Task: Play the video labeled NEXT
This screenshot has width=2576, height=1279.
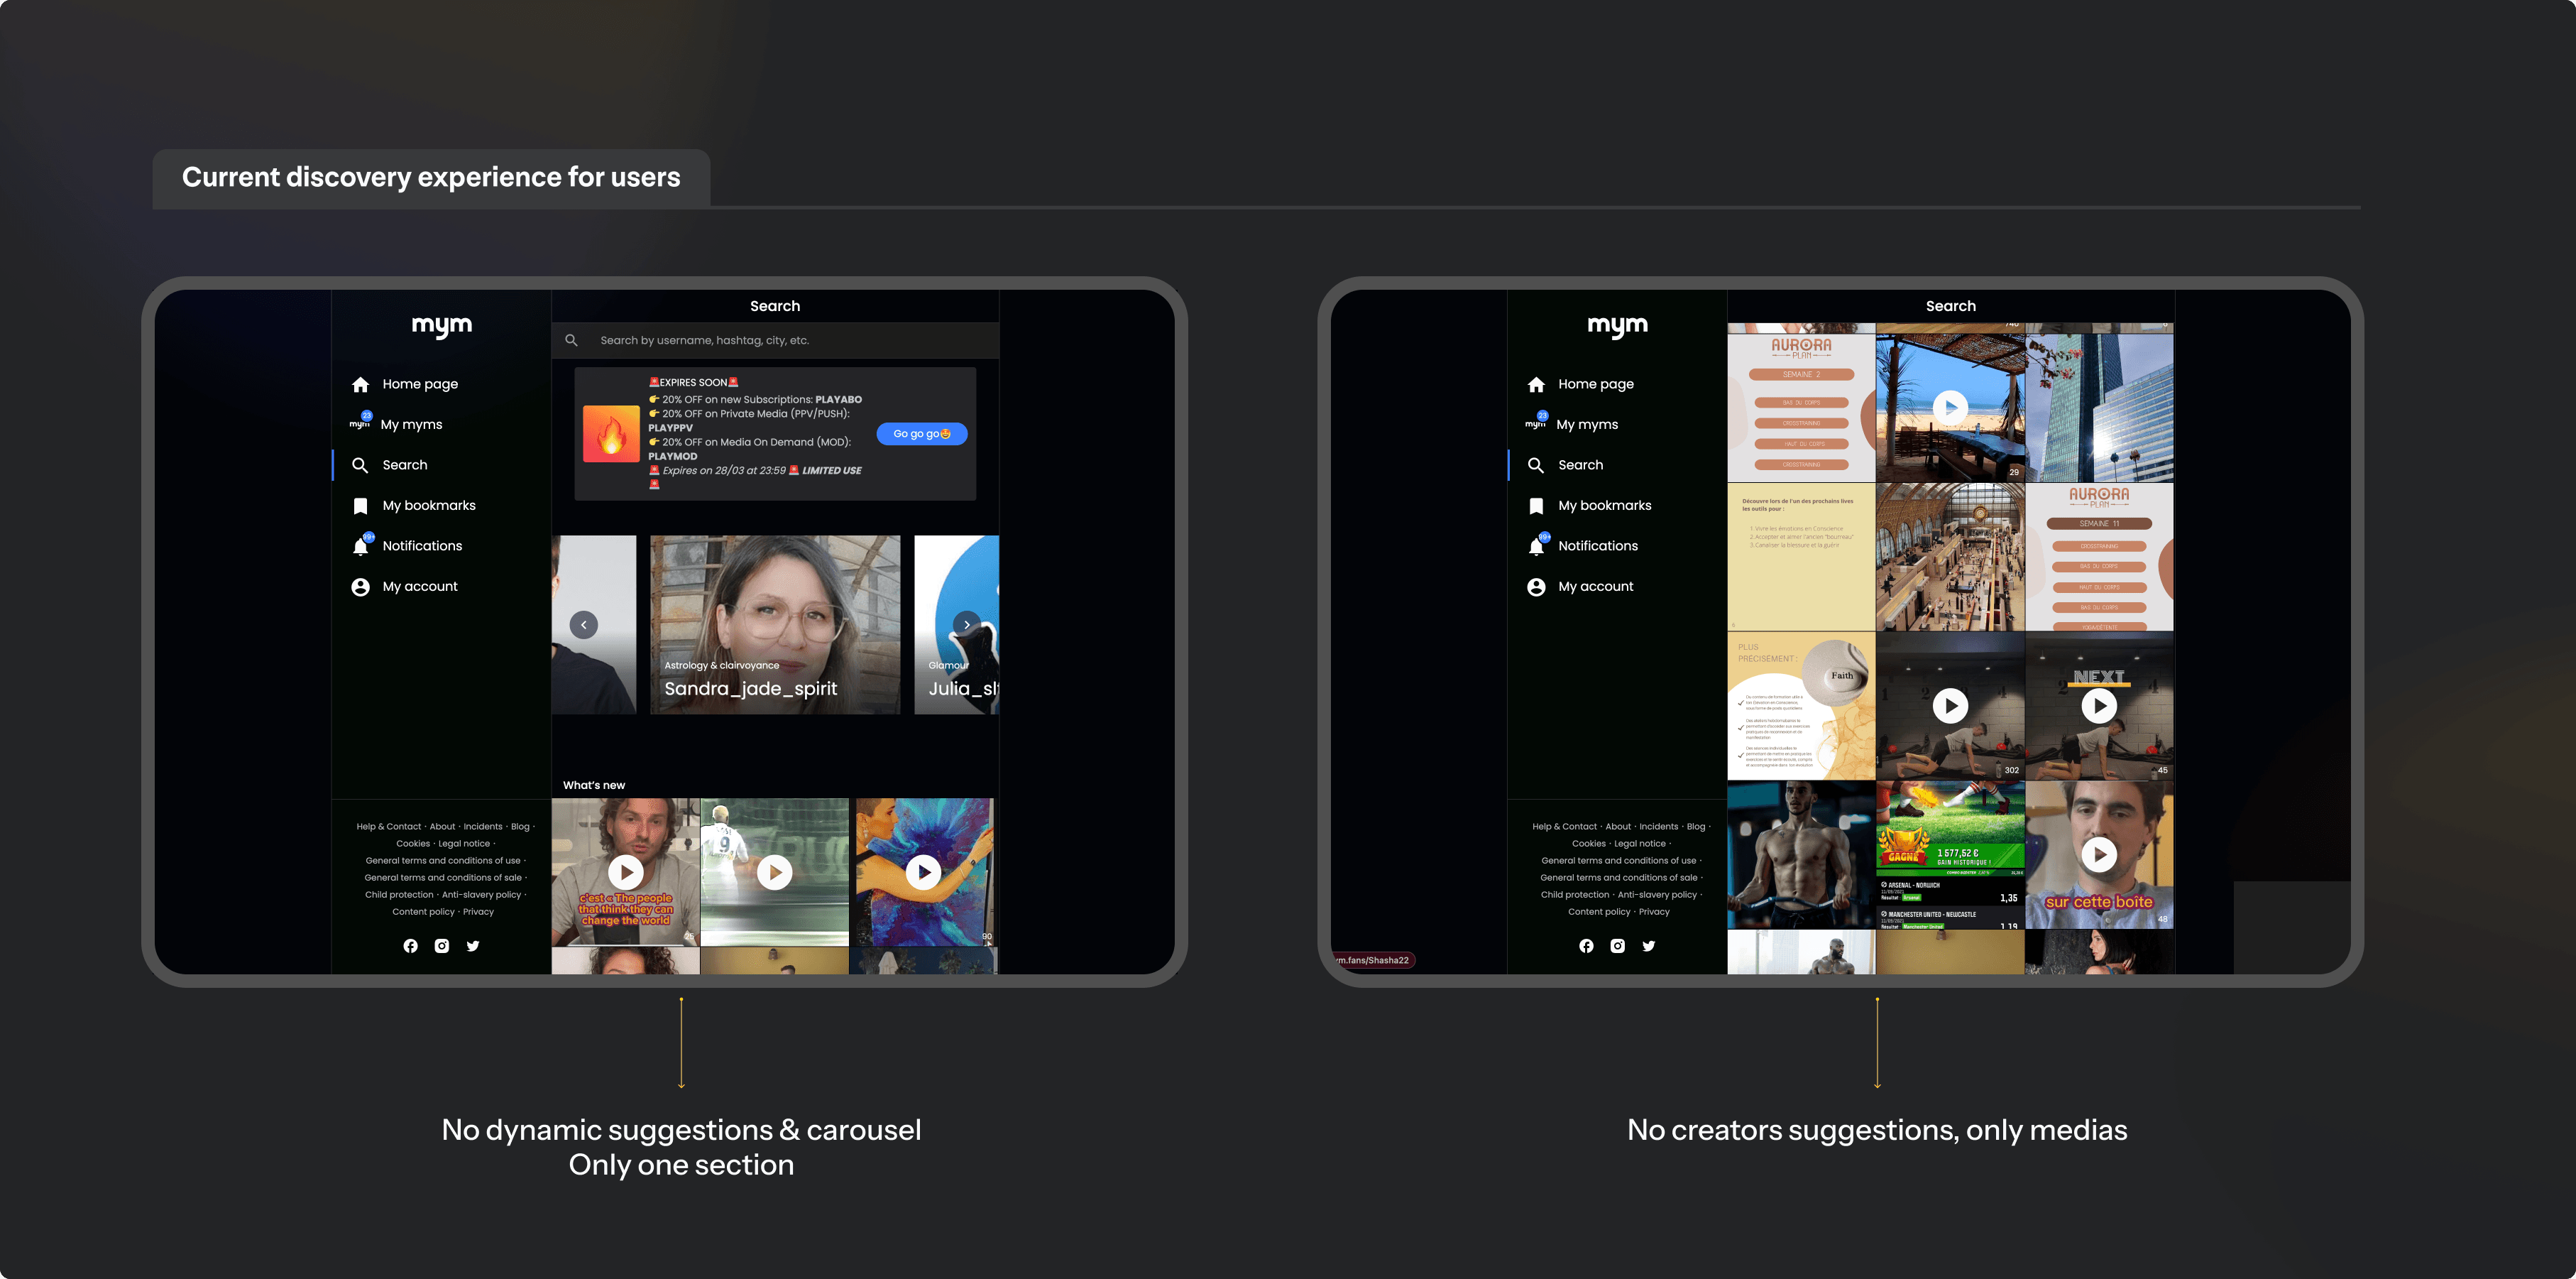Action: pos(2099,706)
